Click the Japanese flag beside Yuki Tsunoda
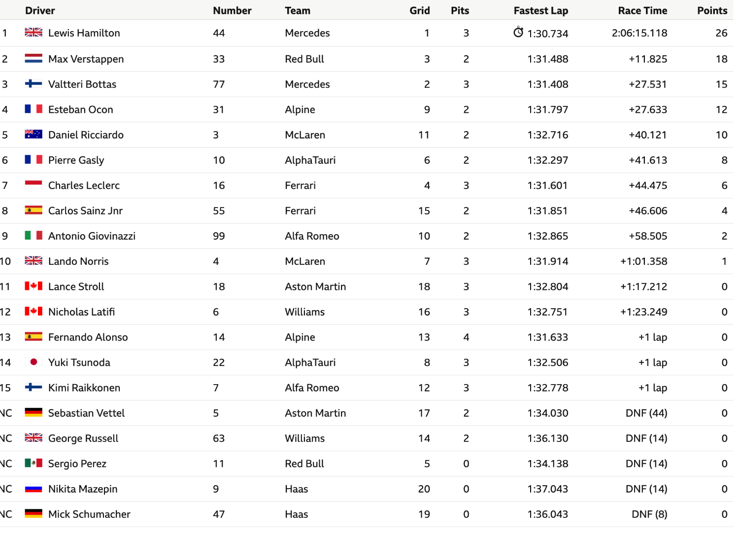739x534 pixels. coord(34,362)
